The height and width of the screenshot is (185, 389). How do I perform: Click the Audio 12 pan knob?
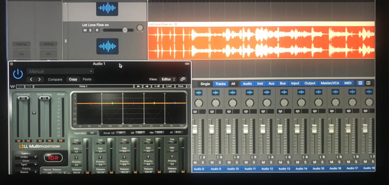coord(267,103)
